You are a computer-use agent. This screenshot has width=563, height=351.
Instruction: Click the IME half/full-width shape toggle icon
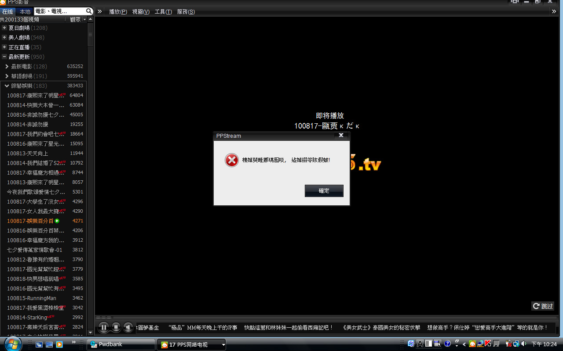click(x=428, y=344)
